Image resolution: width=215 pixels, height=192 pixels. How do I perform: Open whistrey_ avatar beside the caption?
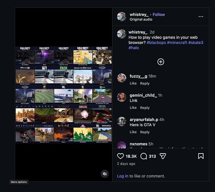121,34
